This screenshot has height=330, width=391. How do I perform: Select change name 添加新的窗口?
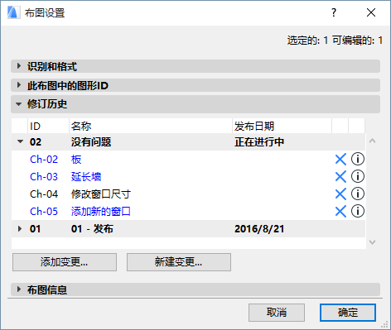click(101, 212)
